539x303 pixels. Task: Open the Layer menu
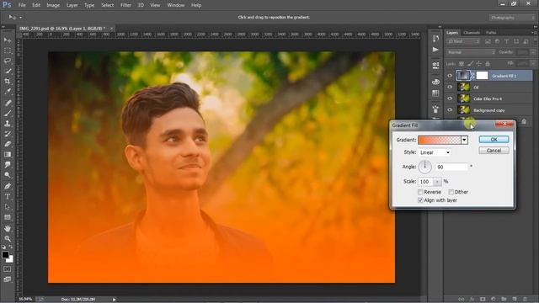pos(72,5)
